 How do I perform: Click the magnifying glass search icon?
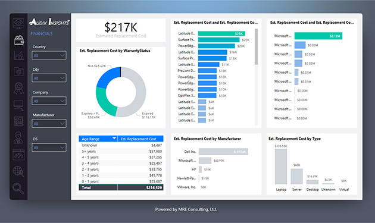18,188
